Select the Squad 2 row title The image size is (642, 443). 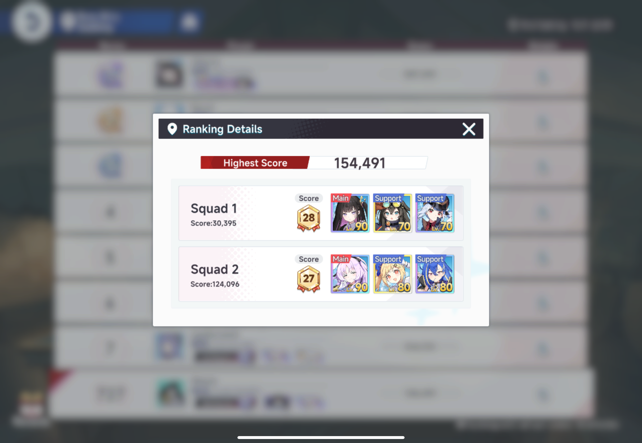click(x=215, y=269)
